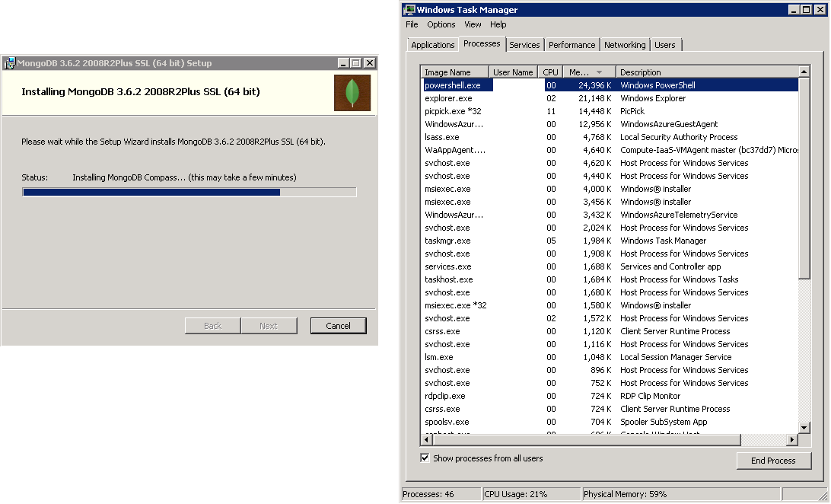Close the MongoDB Setup window

click(x=369, y=63)
